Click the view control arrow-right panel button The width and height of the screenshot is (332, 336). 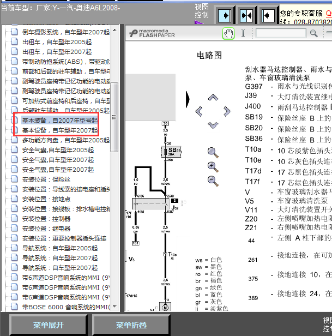[225, 15]
